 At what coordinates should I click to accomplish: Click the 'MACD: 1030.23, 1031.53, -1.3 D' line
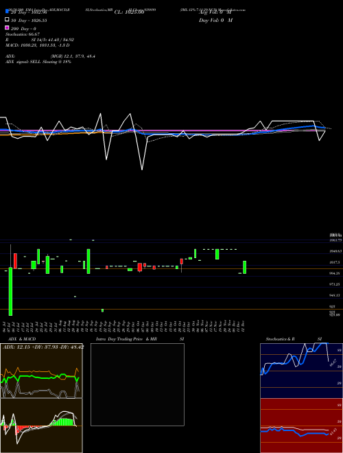[38, 45]
